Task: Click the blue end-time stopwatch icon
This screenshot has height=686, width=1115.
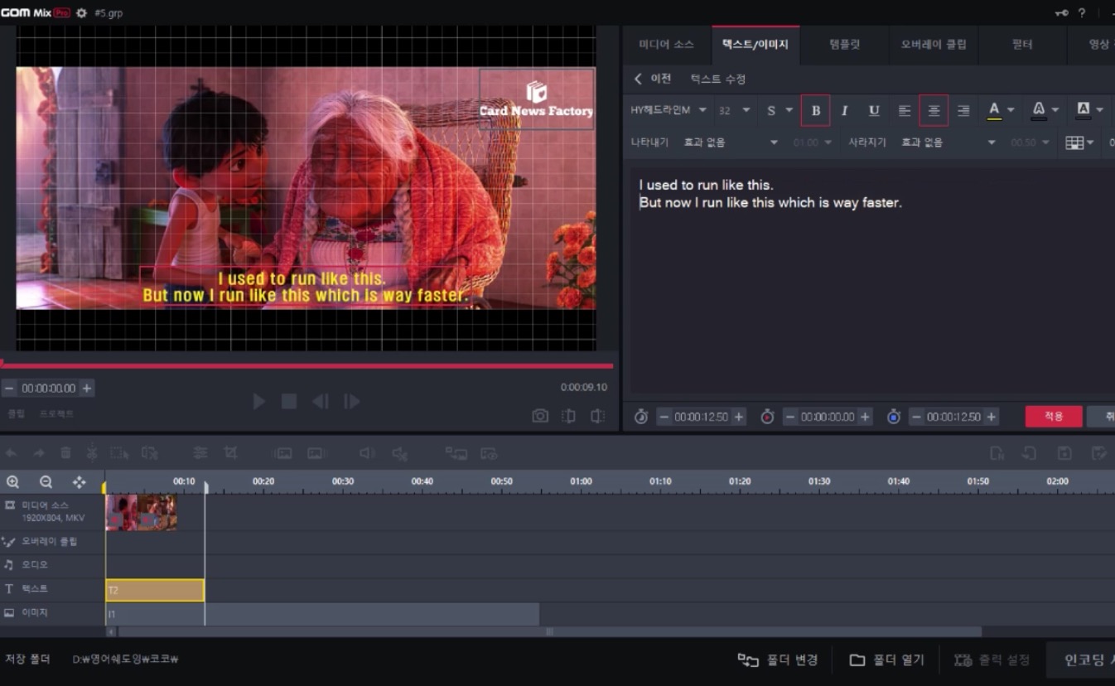Action: [x=893, y=416]
